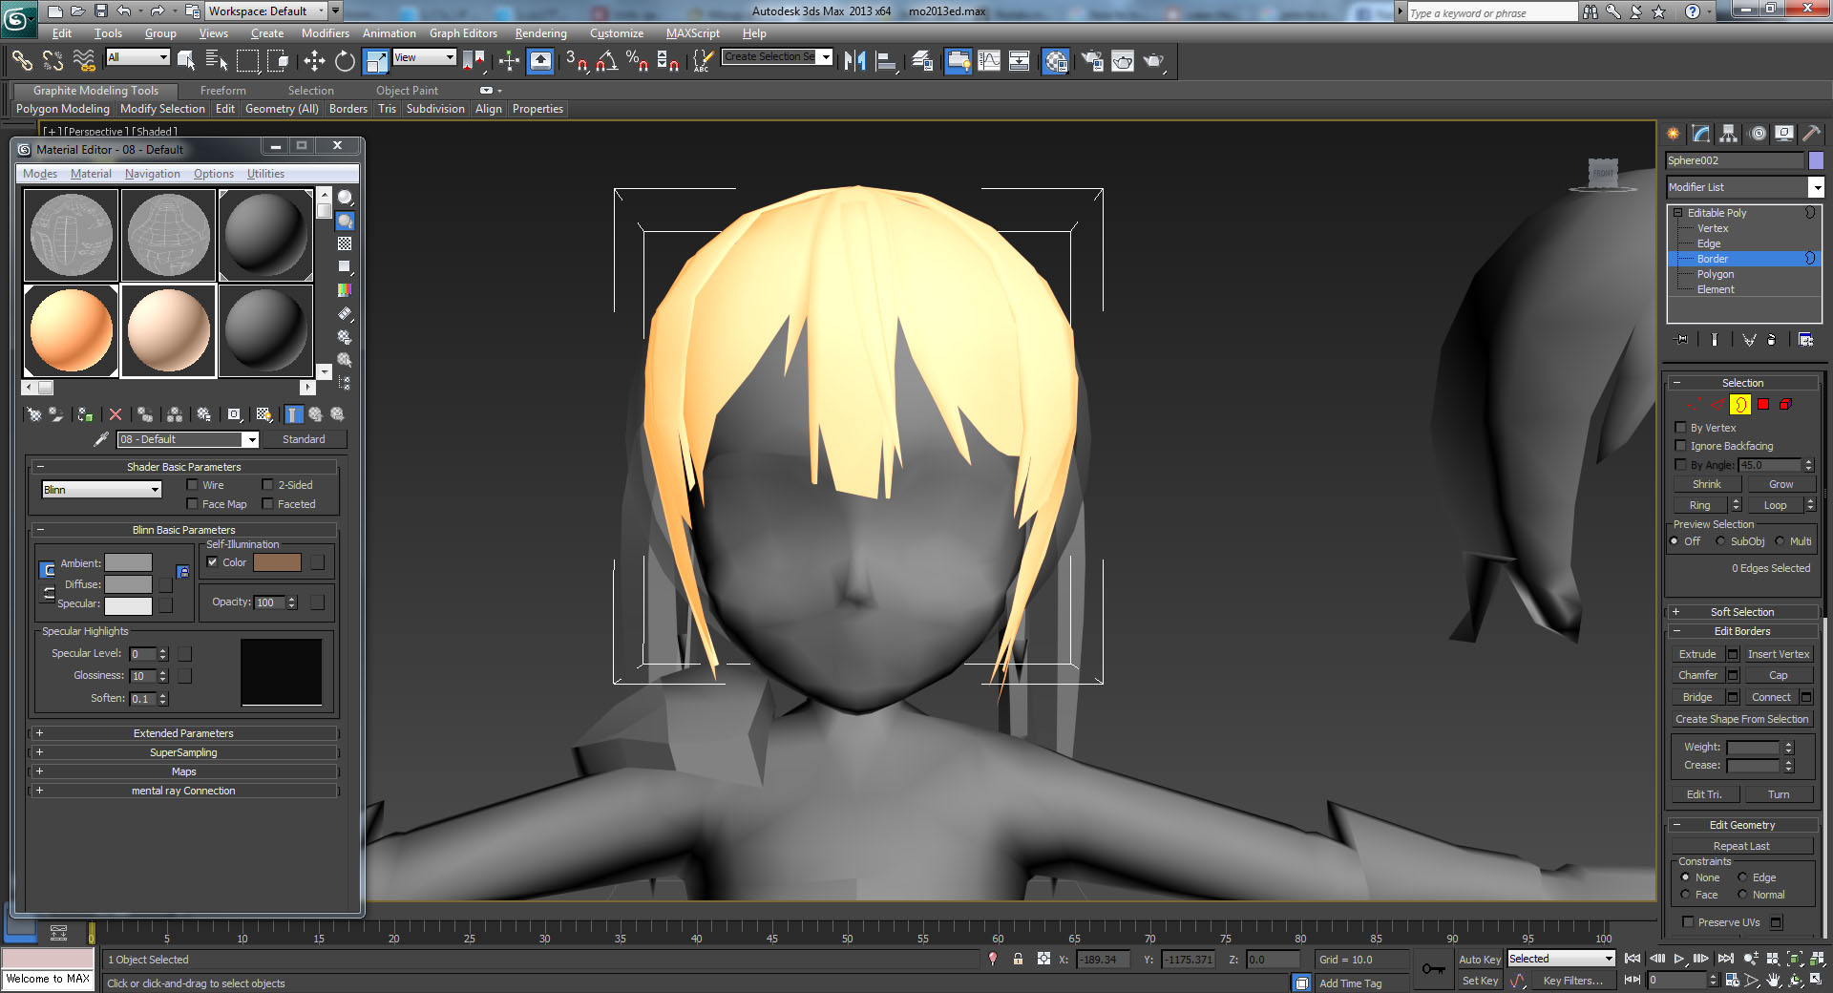Open the Rendering menu
The height and width of the screenshot is (993, 1833).
[x=540, y=33]
